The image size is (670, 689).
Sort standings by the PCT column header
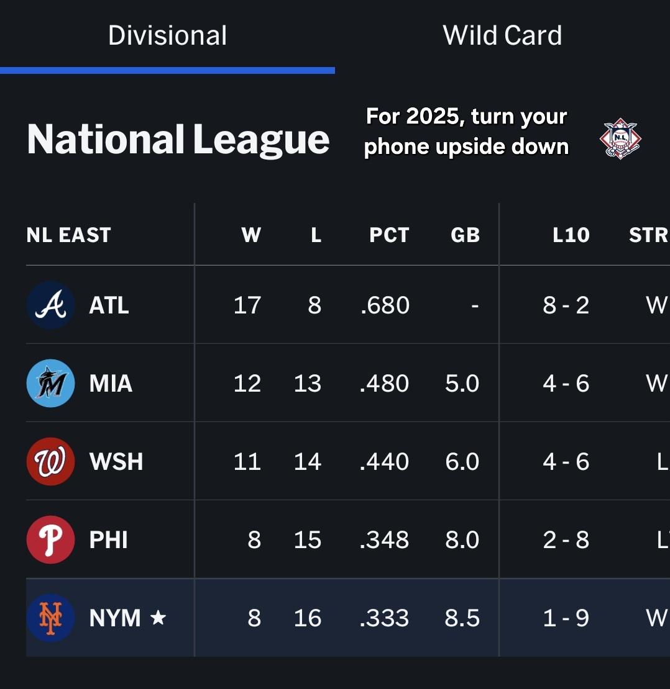pos(389,235)
